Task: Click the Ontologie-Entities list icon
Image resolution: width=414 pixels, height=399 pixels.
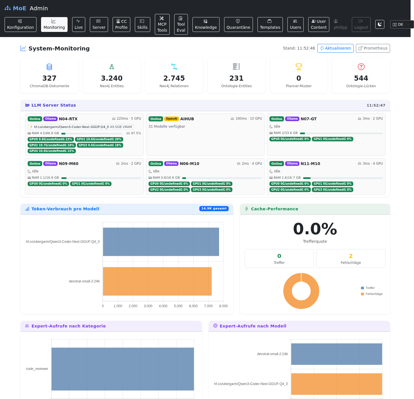Action: (236, 67)
